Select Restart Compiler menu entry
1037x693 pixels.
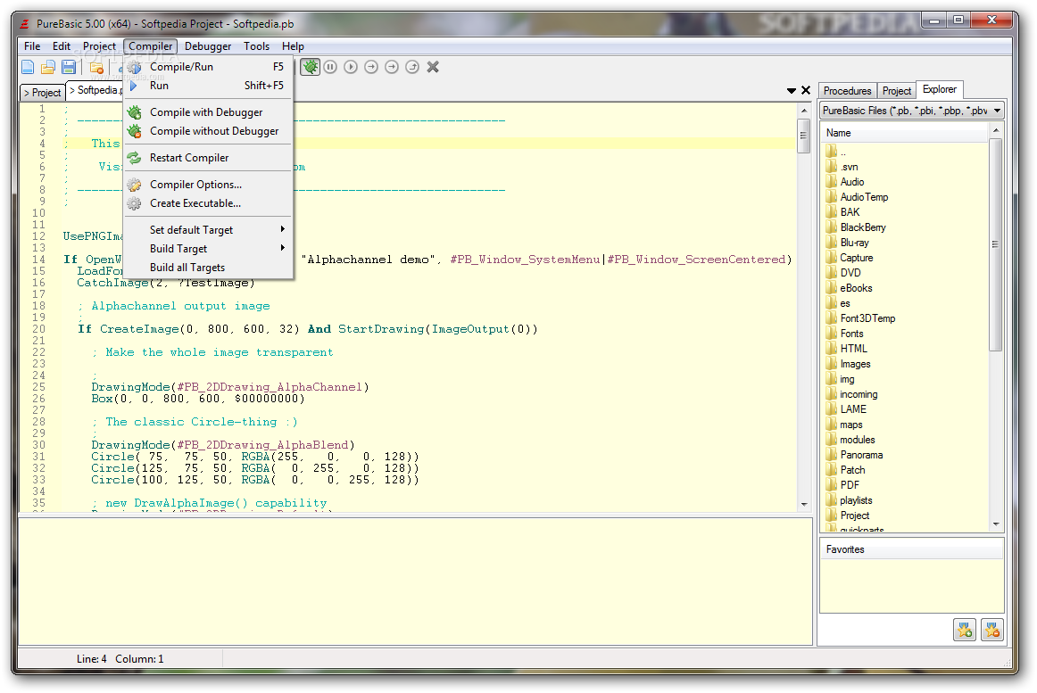208,157
